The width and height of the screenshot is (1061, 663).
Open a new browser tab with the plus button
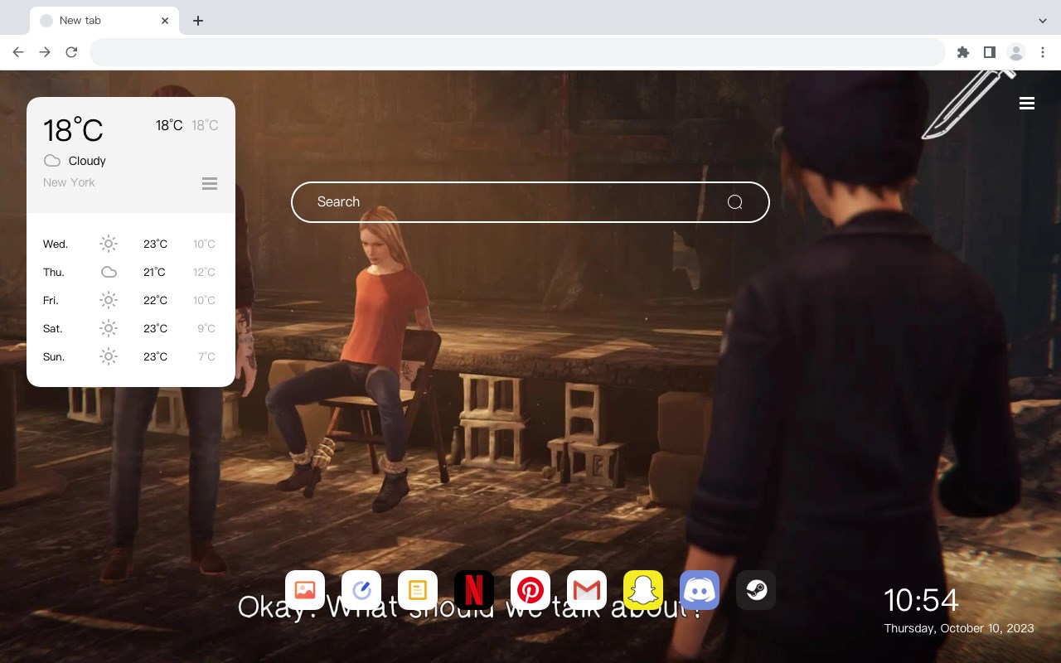[x=197, y=21]
